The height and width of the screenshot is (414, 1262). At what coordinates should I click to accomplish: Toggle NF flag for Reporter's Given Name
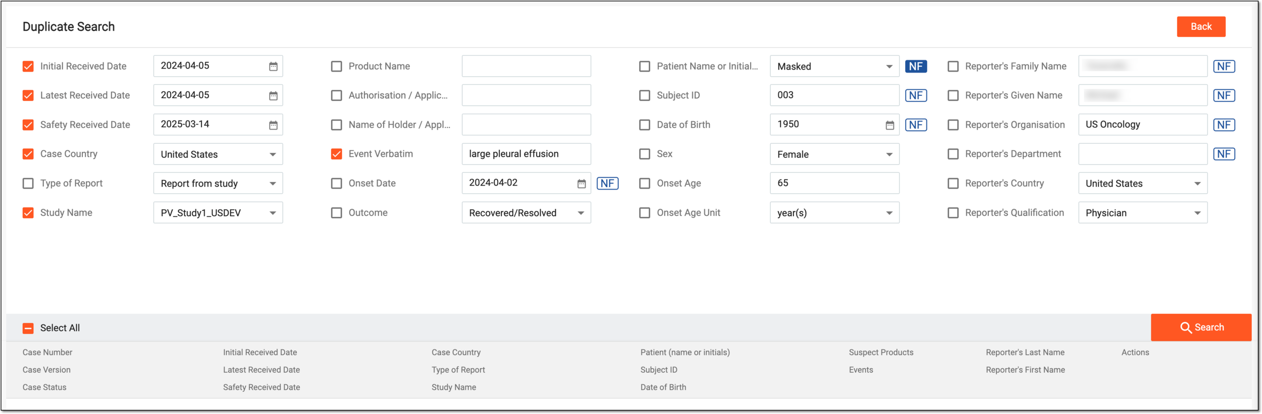click(1225, 95)
